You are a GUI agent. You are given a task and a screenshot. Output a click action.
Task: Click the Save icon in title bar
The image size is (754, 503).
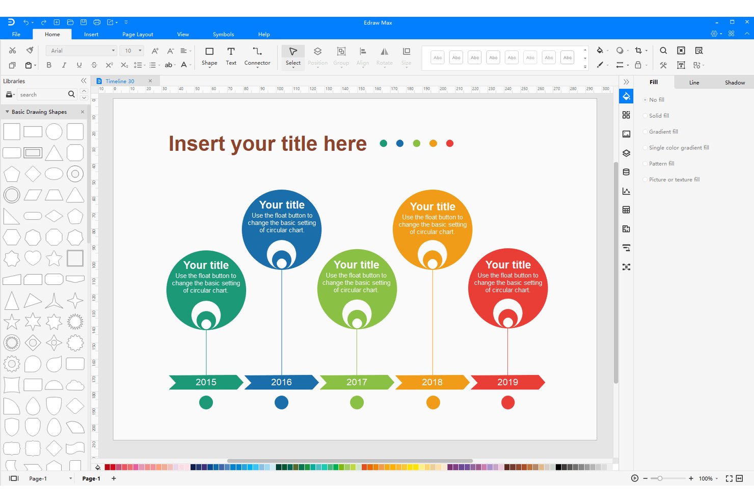pos(84,22)
